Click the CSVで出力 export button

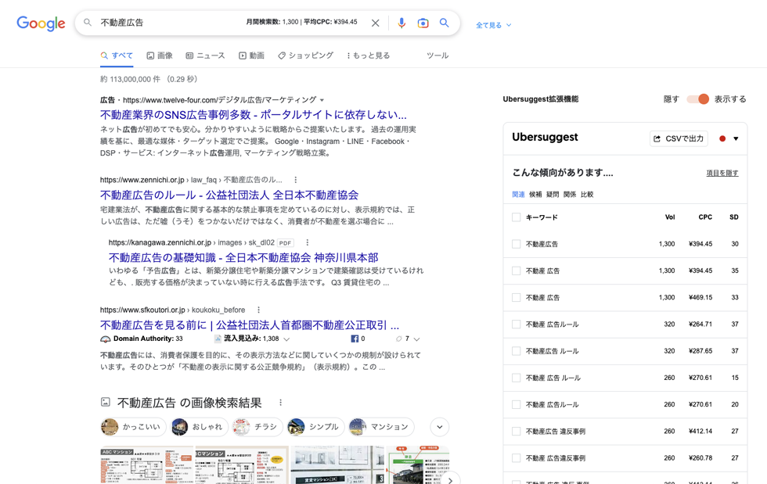pyautogui.click(x=678, y=138)
